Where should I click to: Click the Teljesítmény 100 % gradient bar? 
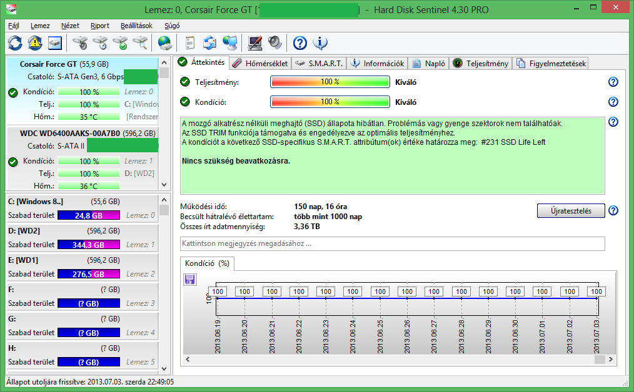[330, 82]
